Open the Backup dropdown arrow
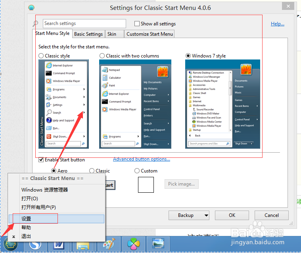Screen dimensions: 301x253 click(206, 215)
